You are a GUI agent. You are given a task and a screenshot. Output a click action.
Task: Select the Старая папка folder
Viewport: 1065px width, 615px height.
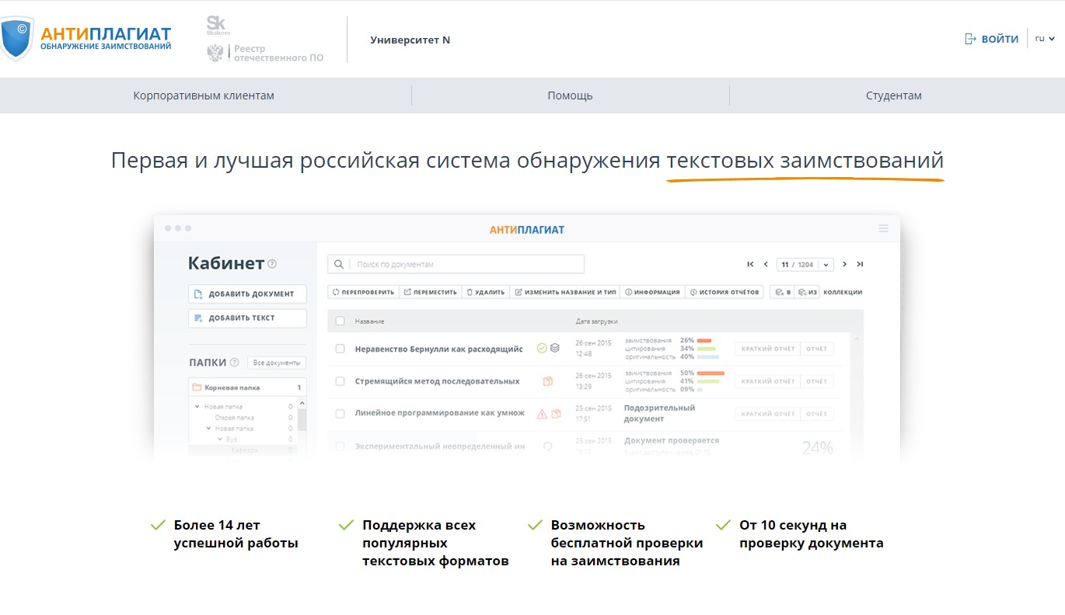[x=234, y=418]
